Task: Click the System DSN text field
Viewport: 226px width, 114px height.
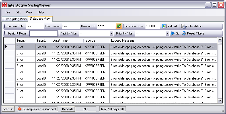Action: tap(34, 26)
